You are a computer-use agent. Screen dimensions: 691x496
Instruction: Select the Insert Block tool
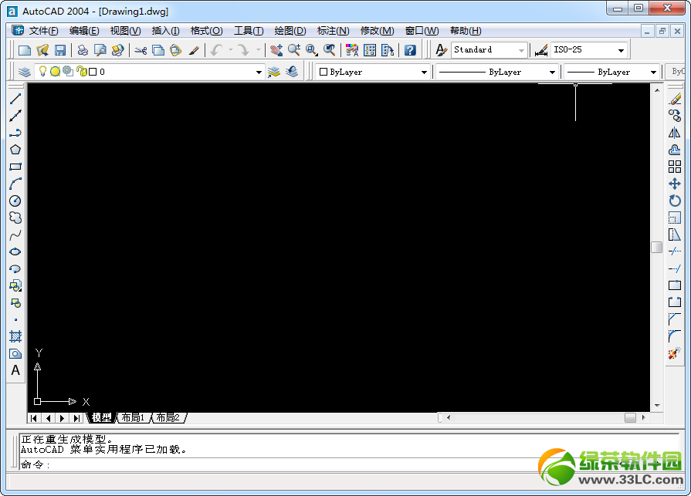coord(15,285)
